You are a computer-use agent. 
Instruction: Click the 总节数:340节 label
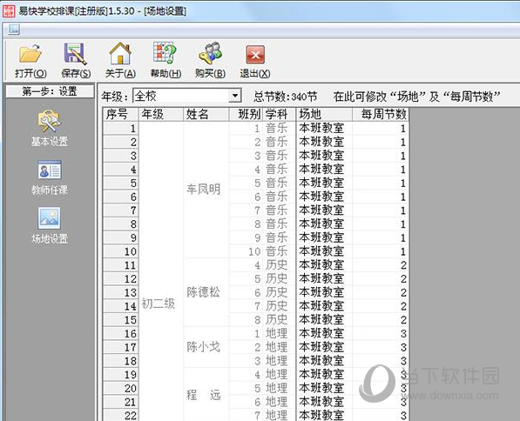(x=285, y=97)
